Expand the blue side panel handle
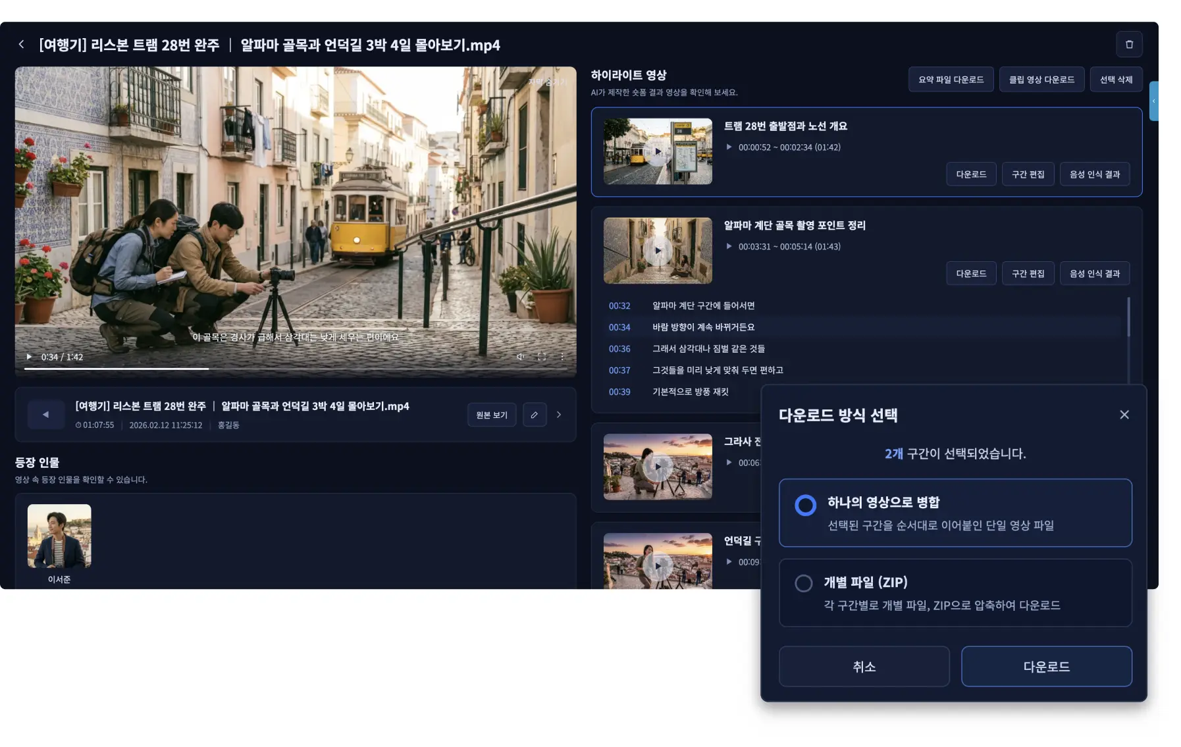 click(1153, 101)
